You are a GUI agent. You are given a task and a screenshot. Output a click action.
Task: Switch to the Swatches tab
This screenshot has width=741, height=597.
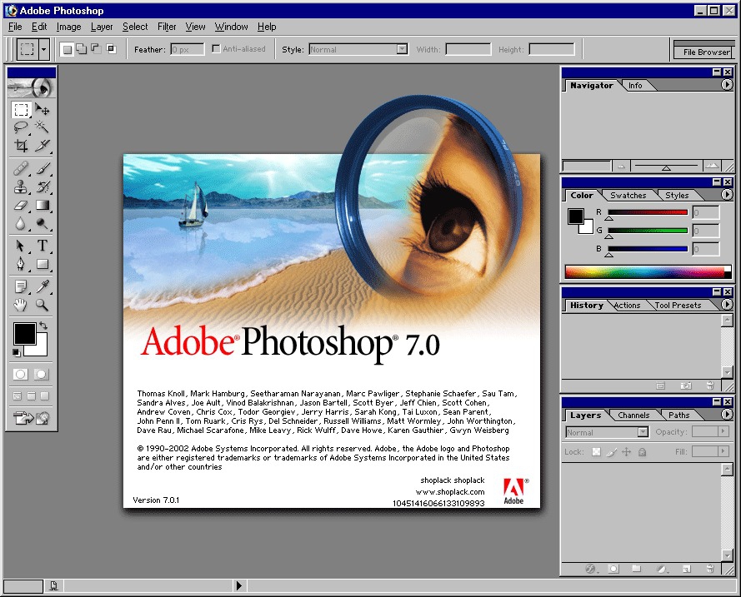(x=628, y=196)
